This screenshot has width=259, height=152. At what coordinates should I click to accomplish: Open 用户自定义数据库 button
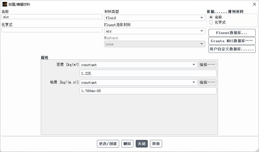[232, 49]
